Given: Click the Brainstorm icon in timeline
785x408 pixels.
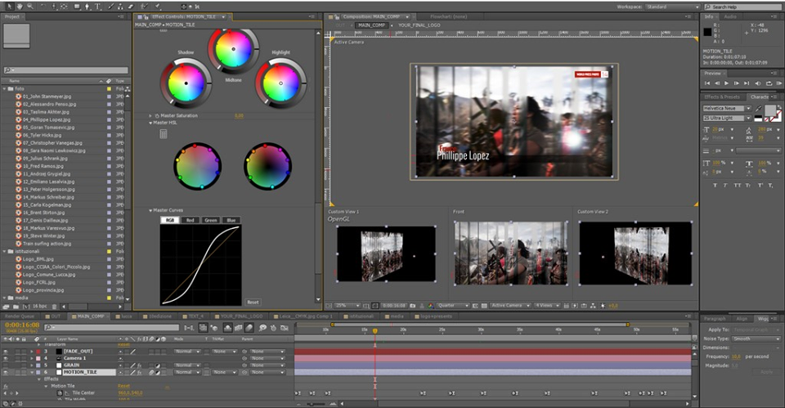Looking at the screenshot, I should point(262,328).
